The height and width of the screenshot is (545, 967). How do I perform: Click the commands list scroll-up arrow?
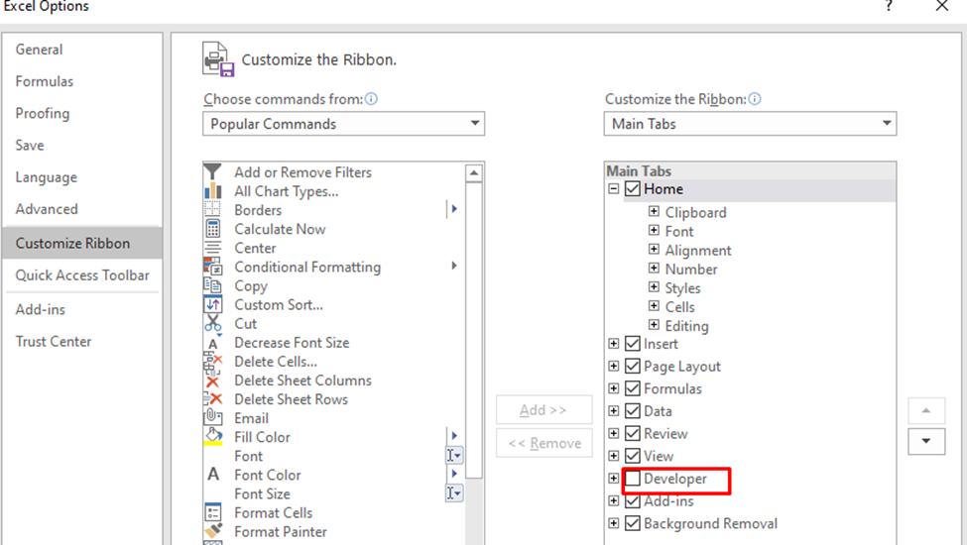(474, 173)
